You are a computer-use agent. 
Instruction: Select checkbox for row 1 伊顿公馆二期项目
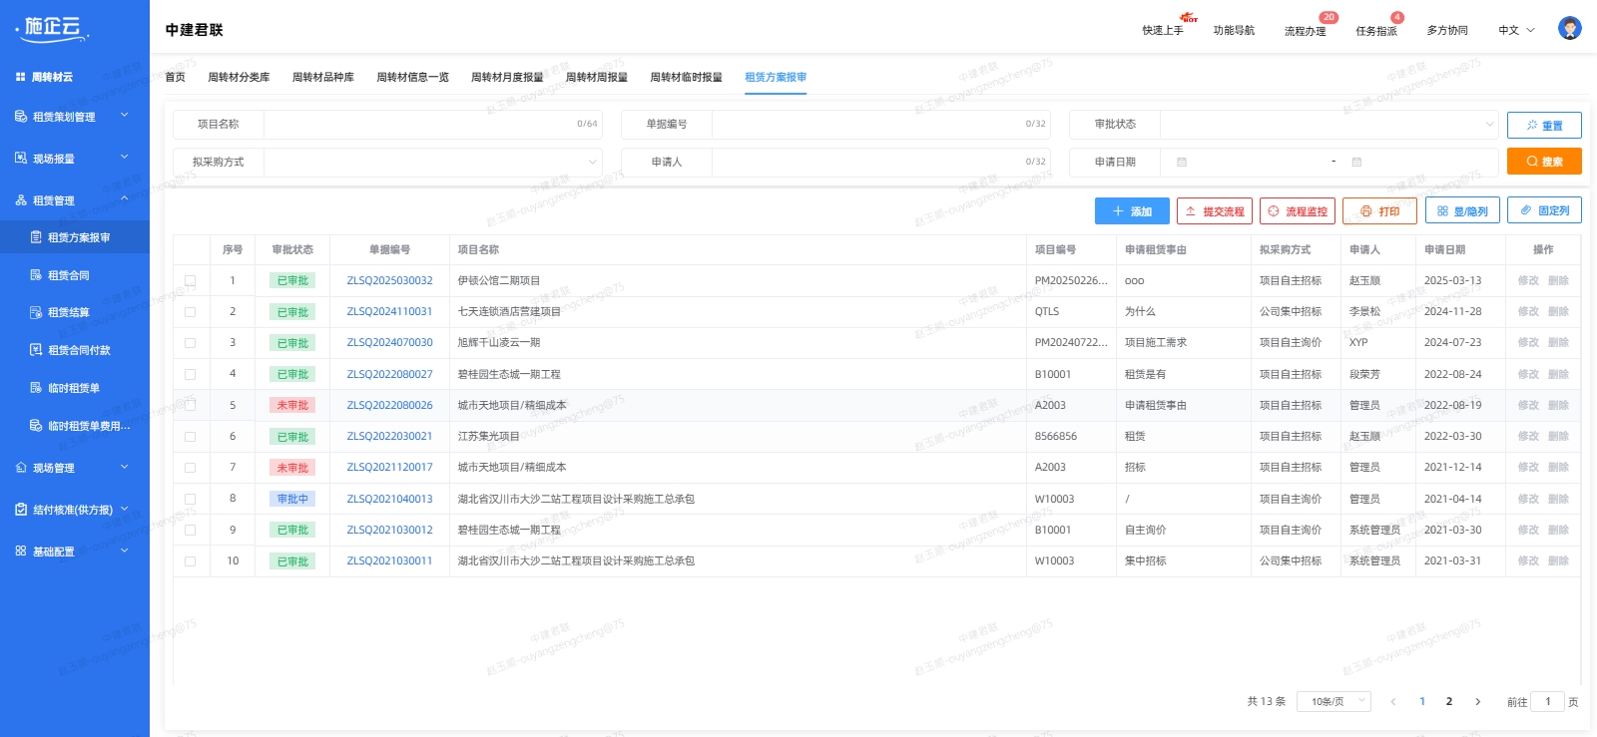[x=190, y=281]
